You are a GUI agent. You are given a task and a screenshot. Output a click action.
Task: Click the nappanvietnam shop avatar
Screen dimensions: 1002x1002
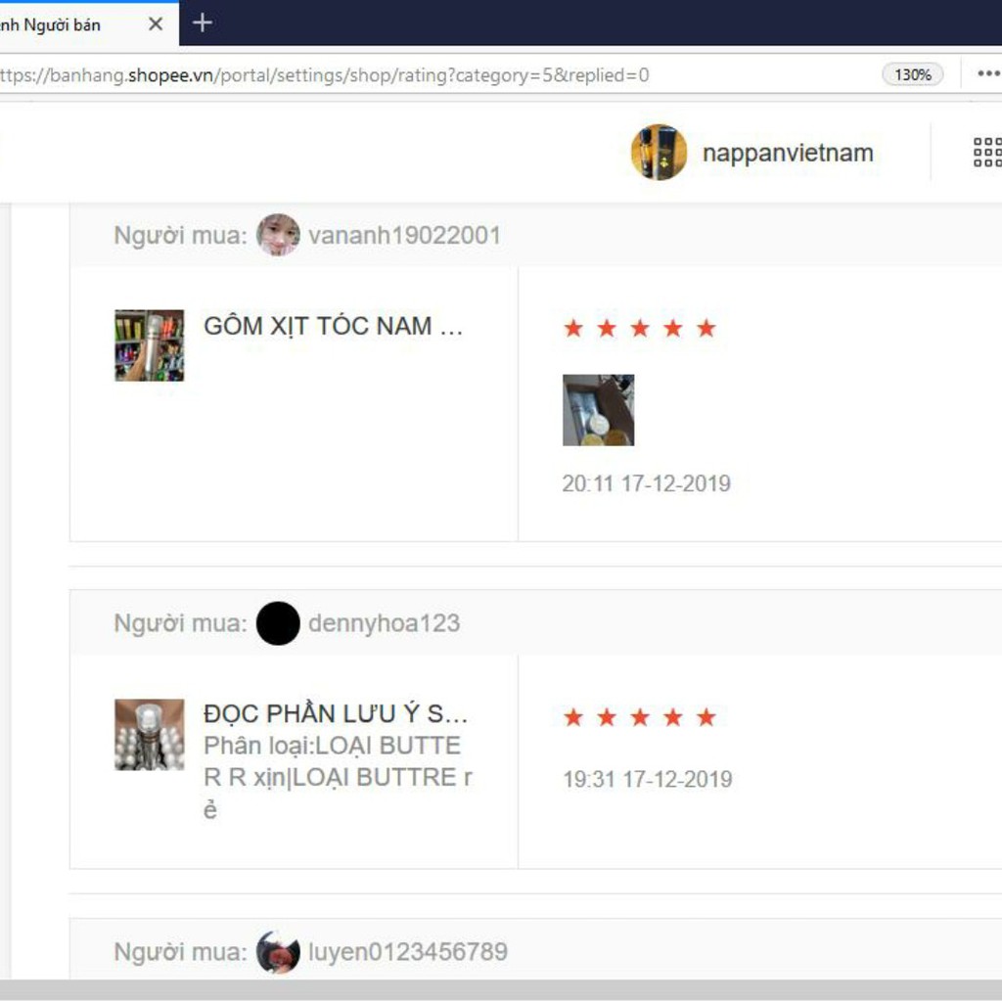pos(659,153)
